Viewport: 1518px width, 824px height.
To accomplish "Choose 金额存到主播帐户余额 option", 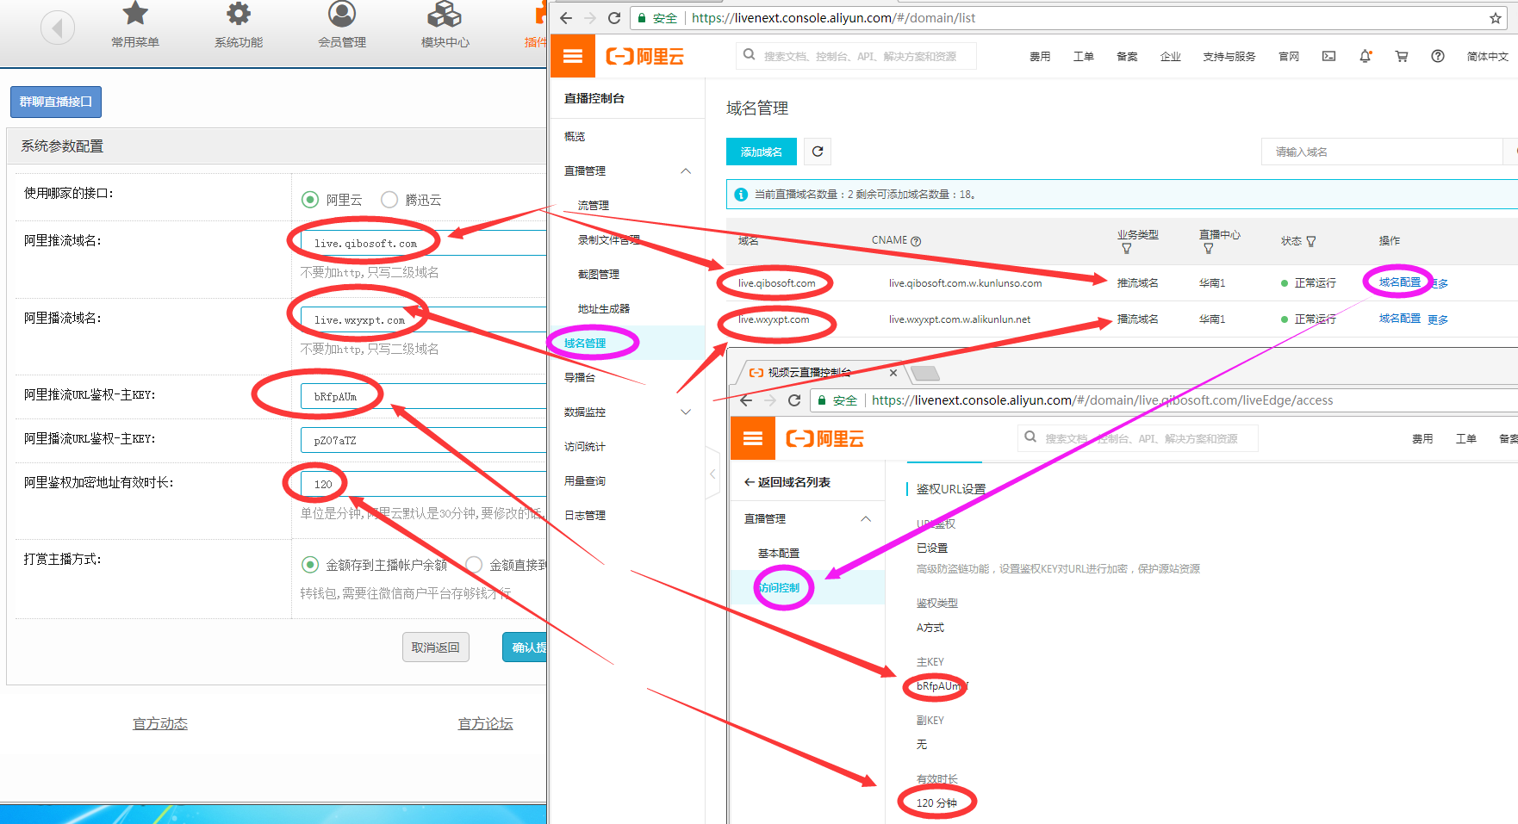I will 310,565.
